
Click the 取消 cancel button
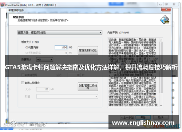[x=161, y=117]
